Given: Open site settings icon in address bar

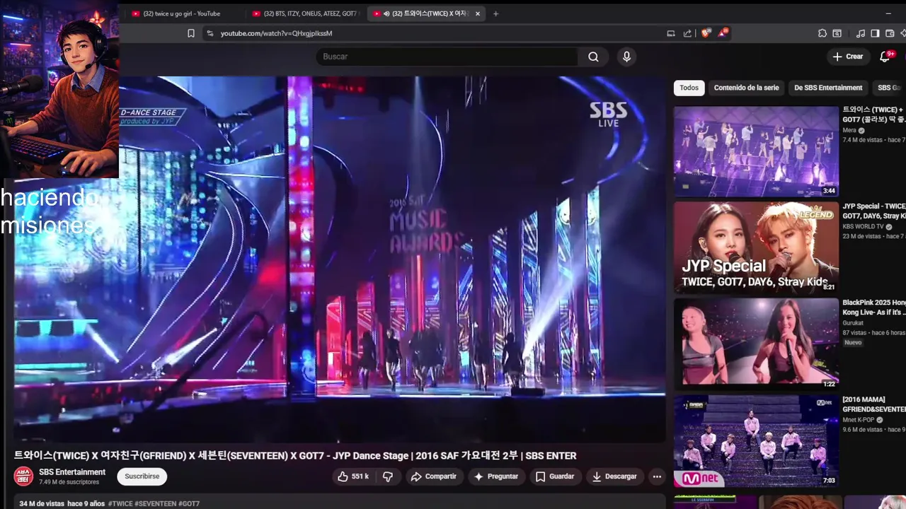Looking at the screenshot, I should pyautogui.click(x=210, y=33).
